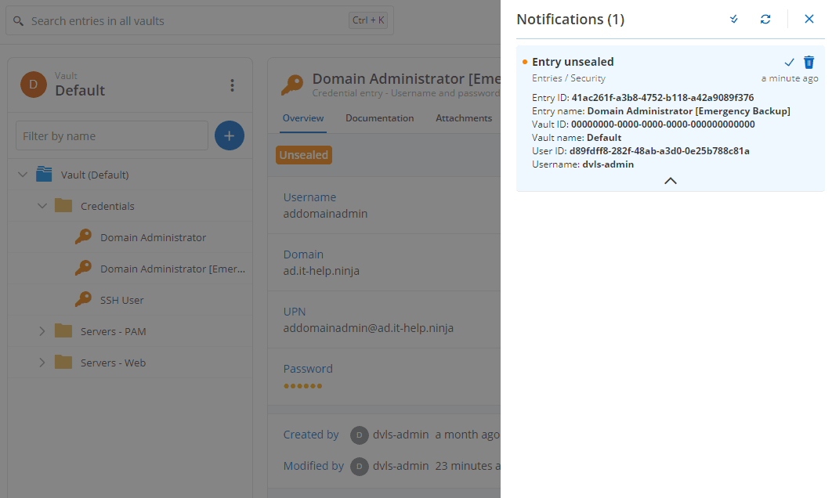Image resolution: width=832 pixels, height=498 pixels.
Task: Click the Default vault avatar icon
Action: pyautogui.click(x=34, y=85)
